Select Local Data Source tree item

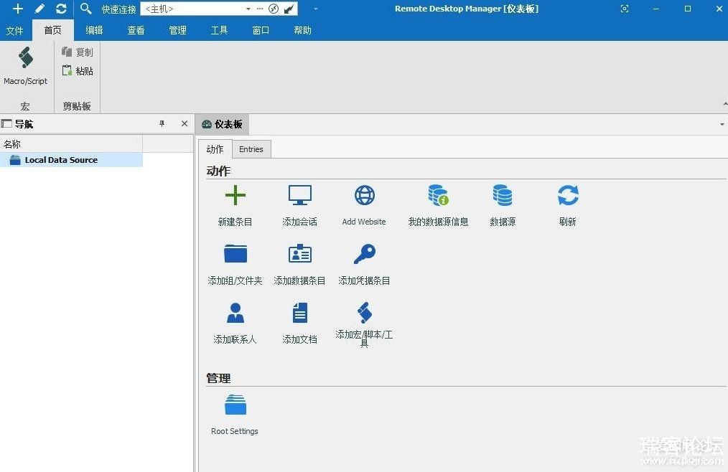(x=61, y=160)
